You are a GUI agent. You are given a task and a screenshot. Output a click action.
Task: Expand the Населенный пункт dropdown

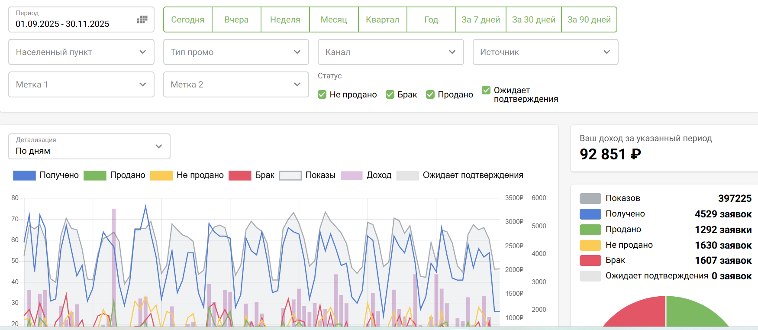pyautogui.click(x=81, y=52)
